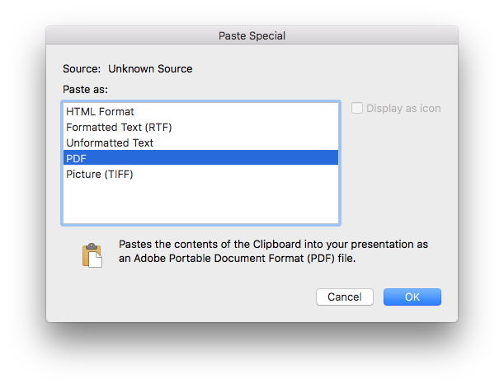504x388 pixels.
Task: Confirm with the OK button
Action: tap(412, 297)
